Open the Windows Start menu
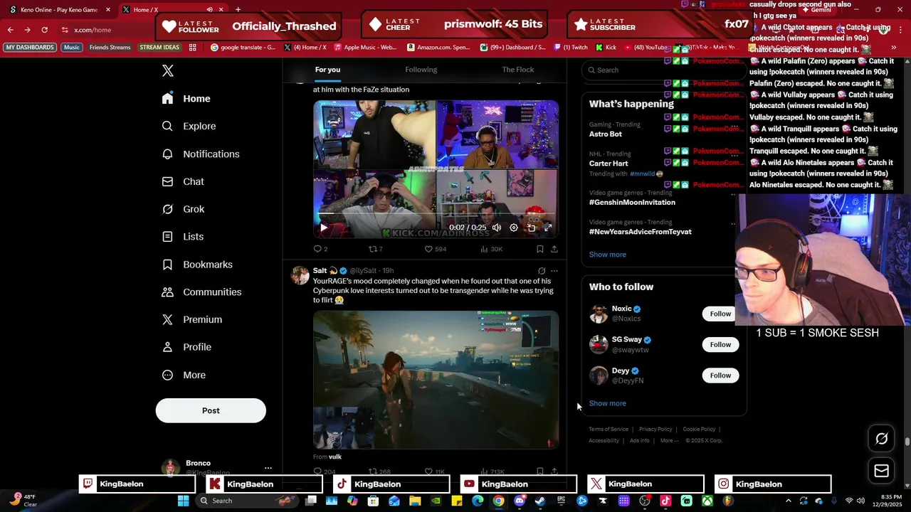Viewport: 911px width, 512px height. 183,501
